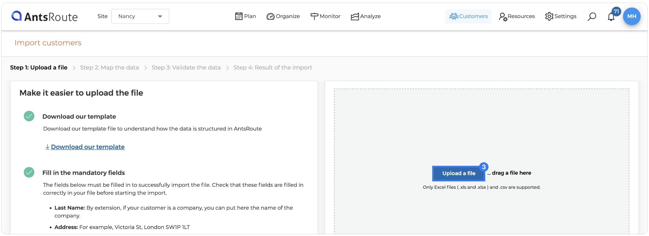Click the download arrow icon beside template link
Screen dimensions: 649x236
(47, 147)
